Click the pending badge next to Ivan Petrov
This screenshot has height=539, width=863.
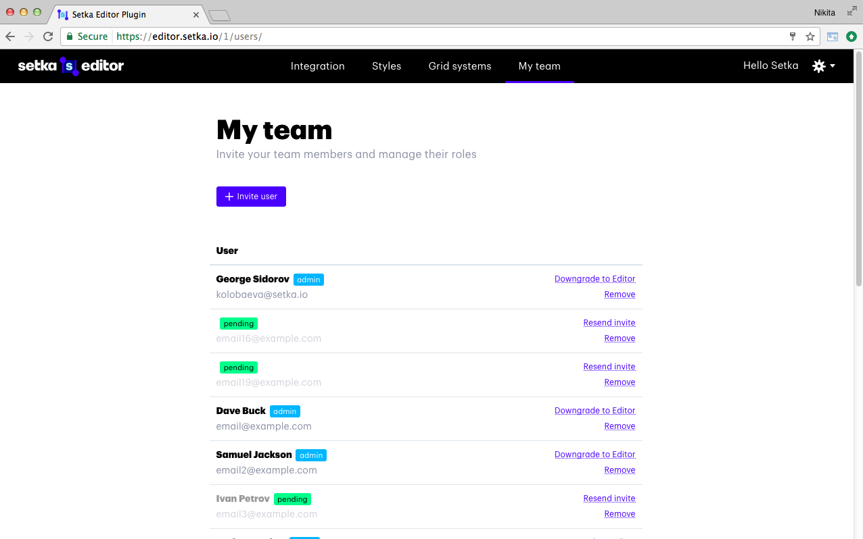(x=292, y=499)
